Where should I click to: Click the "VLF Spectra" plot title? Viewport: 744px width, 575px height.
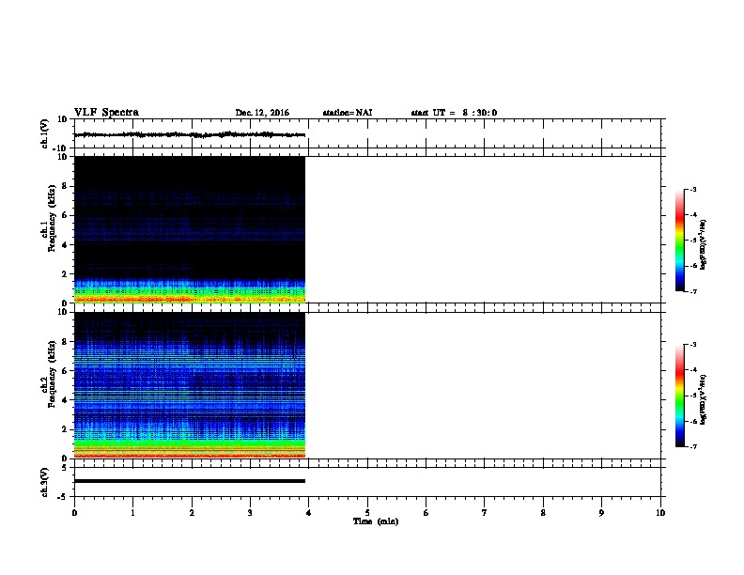[x=106, y=113]
